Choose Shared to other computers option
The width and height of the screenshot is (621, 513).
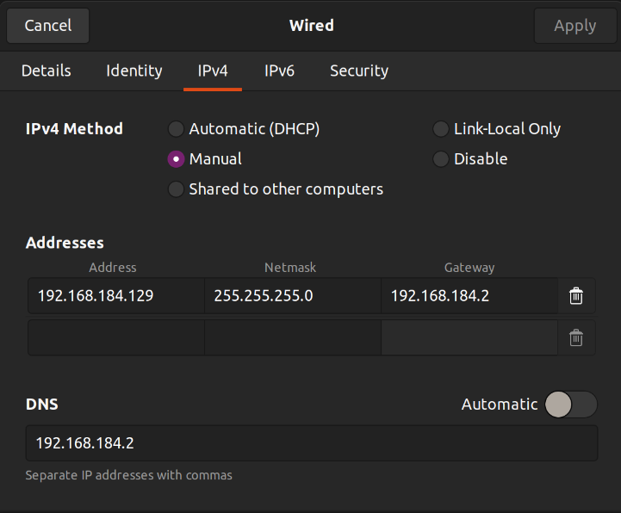[x=176, y=189]
